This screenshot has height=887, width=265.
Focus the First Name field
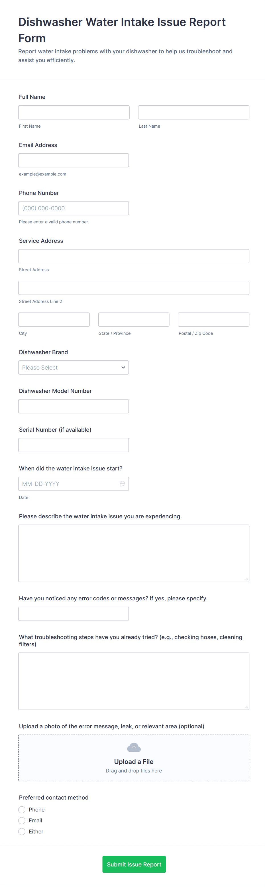74,112
